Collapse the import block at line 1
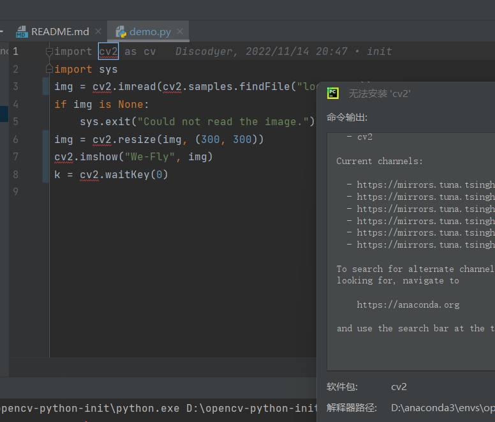495x422 pixels. [49, 52]
